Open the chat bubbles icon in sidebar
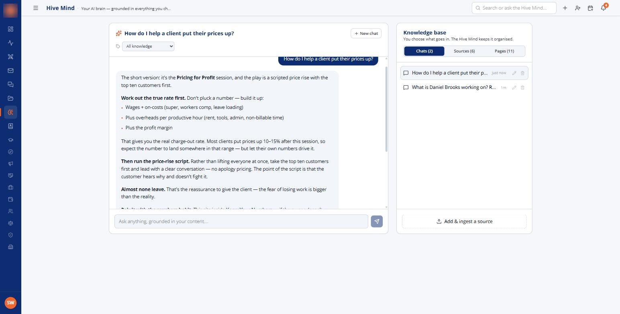The width and height of the screenshot is (620, 314). coord(10,85)
